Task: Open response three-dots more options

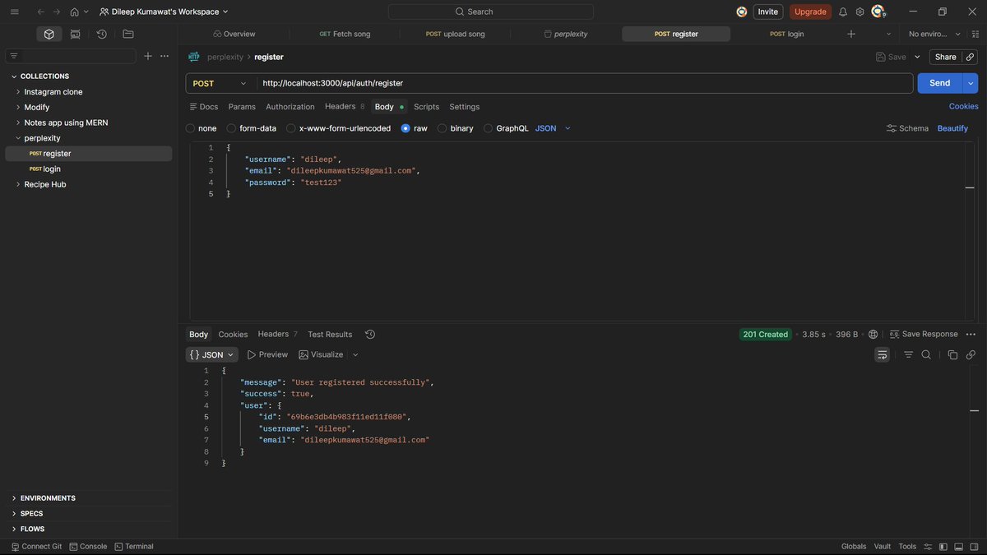Action: (971, 334)
